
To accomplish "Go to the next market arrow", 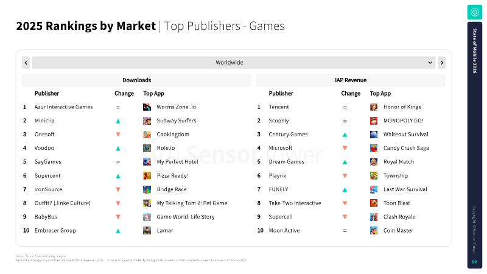I will pyautogui.click(x=441, y=63).
